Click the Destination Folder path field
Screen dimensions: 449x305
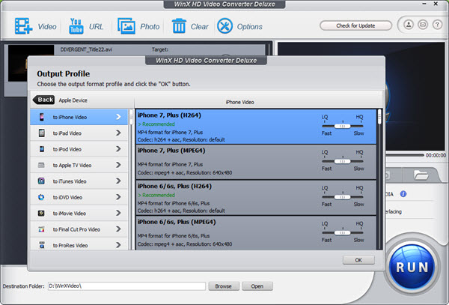pyautogui.click(x=126, y=286)
